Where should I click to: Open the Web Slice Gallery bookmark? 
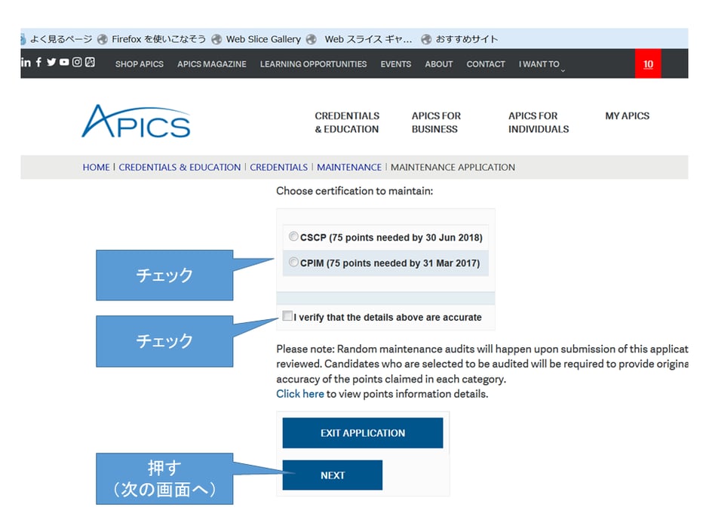pyautogui.click(x=256, y=39)
